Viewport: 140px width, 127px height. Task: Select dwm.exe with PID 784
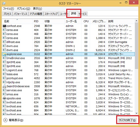tap(69, 46)
